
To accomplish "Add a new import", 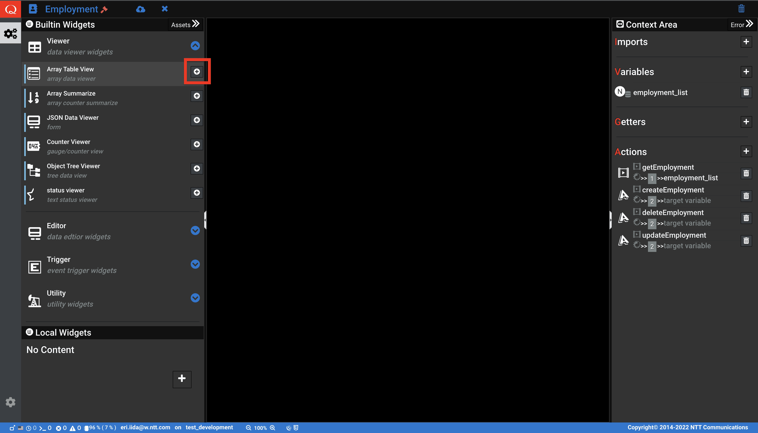I will [x=746, y=42].
